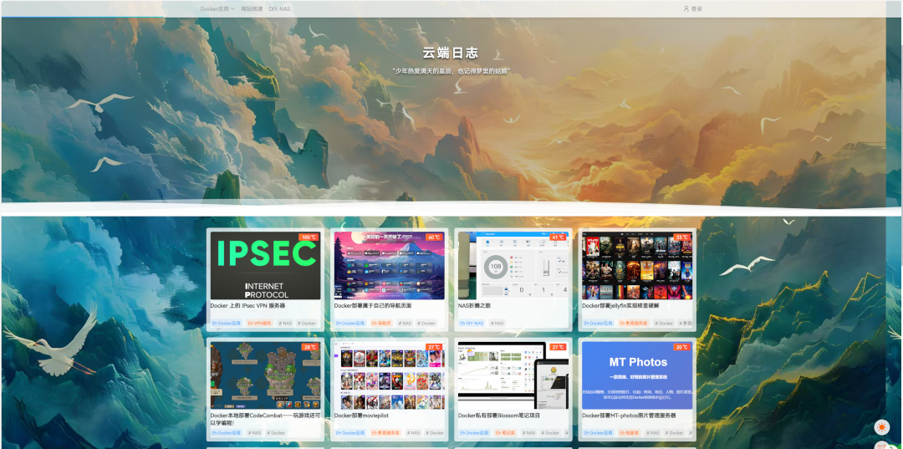Viewport: 903px width, 449px height.
Task: Click # Docker tag under navigation page article
Action: (426, 324)
